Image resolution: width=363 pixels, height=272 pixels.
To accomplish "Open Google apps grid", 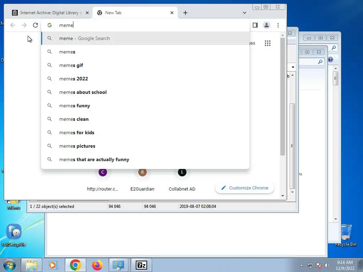I will (x=268, y=43).
